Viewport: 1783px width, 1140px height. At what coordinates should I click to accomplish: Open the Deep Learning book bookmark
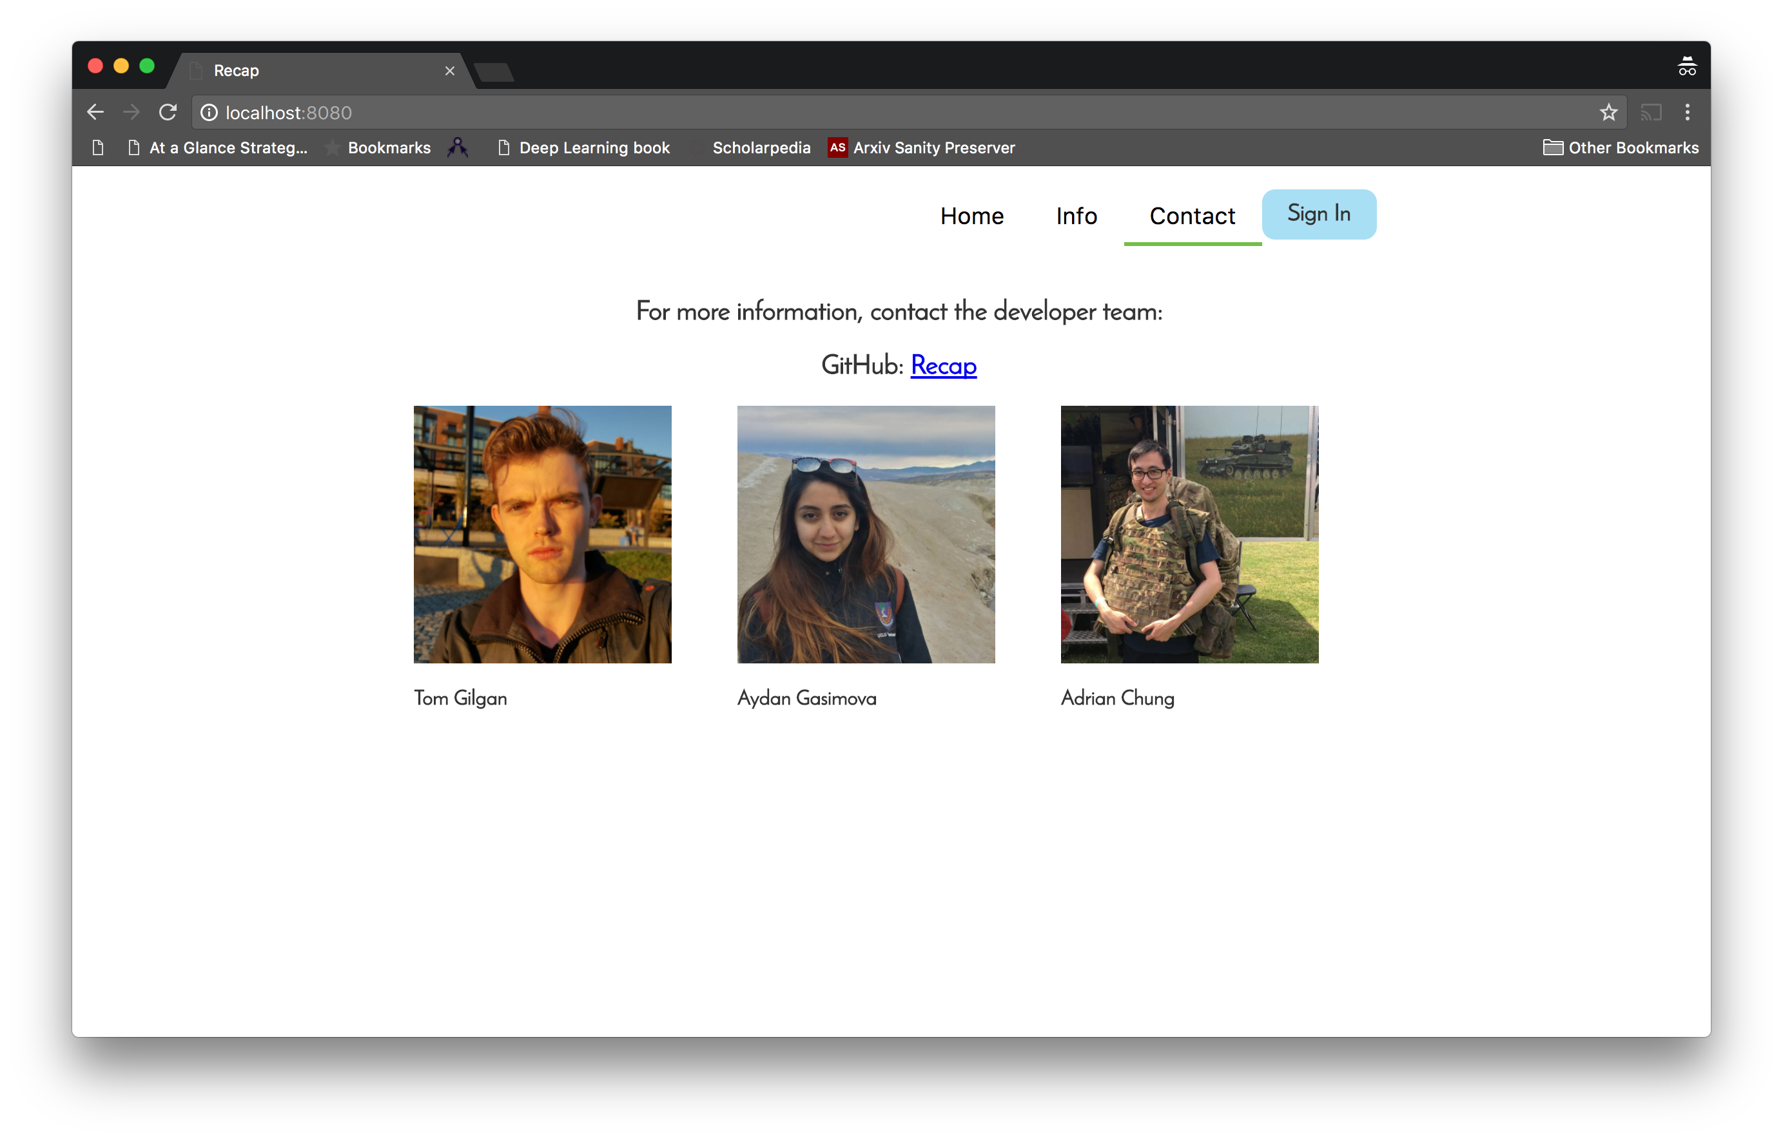tap(584, 148)
